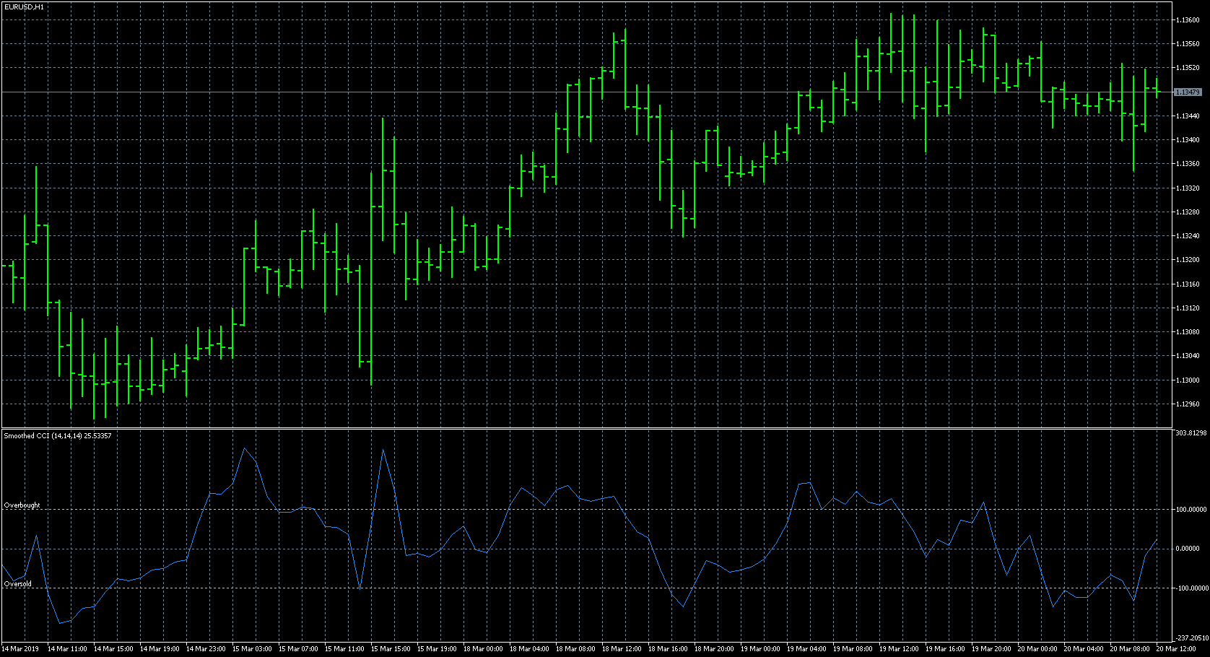Click the 20 Mar 12:00 time label
Screen dimensions: 1210x657
coord(1176,649)
